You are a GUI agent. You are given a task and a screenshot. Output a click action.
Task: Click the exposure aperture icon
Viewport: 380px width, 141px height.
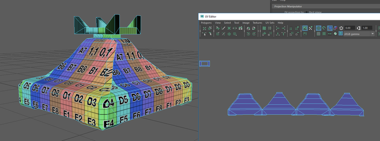tap(341, 29)
